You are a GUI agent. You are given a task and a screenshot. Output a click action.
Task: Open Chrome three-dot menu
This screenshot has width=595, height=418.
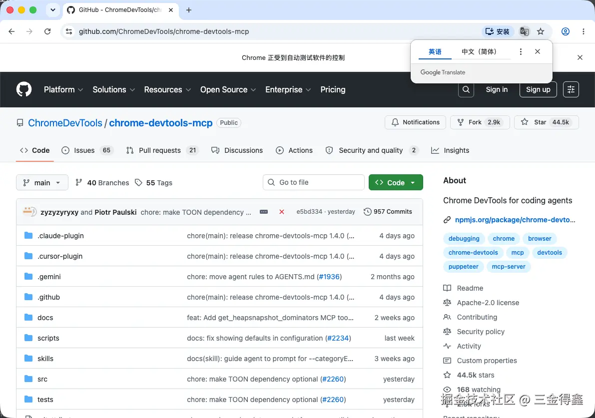pyautogui.click(x=583, y=31)
